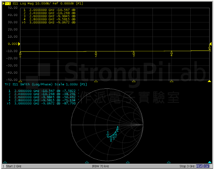Click the yellow axis triangle under marker 2
The width and height of the screenshot is (215, 170).
(x=96, y=81)
